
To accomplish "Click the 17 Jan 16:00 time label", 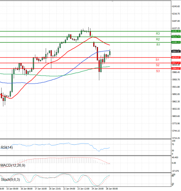I will tap(41, 189).
